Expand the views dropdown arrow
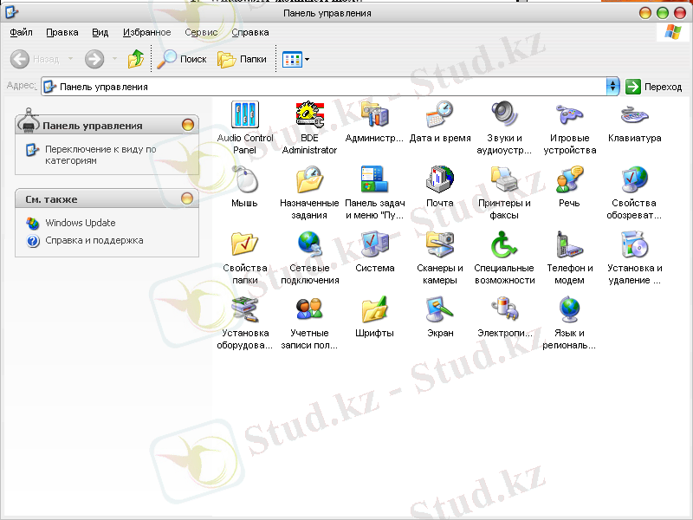This screenshot has height=520, width=693. pyautogui.click(x=308, y=59)
